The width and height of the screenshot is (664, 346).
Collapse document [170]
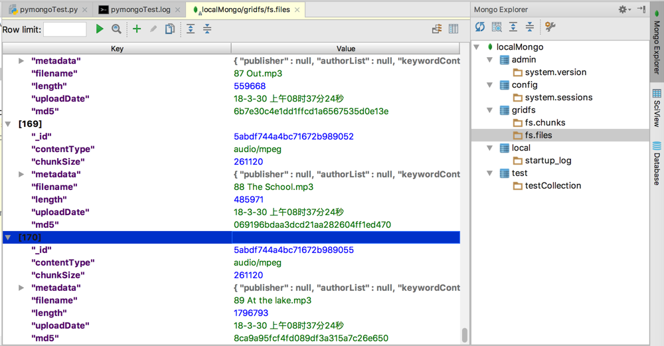pos(8,238)
